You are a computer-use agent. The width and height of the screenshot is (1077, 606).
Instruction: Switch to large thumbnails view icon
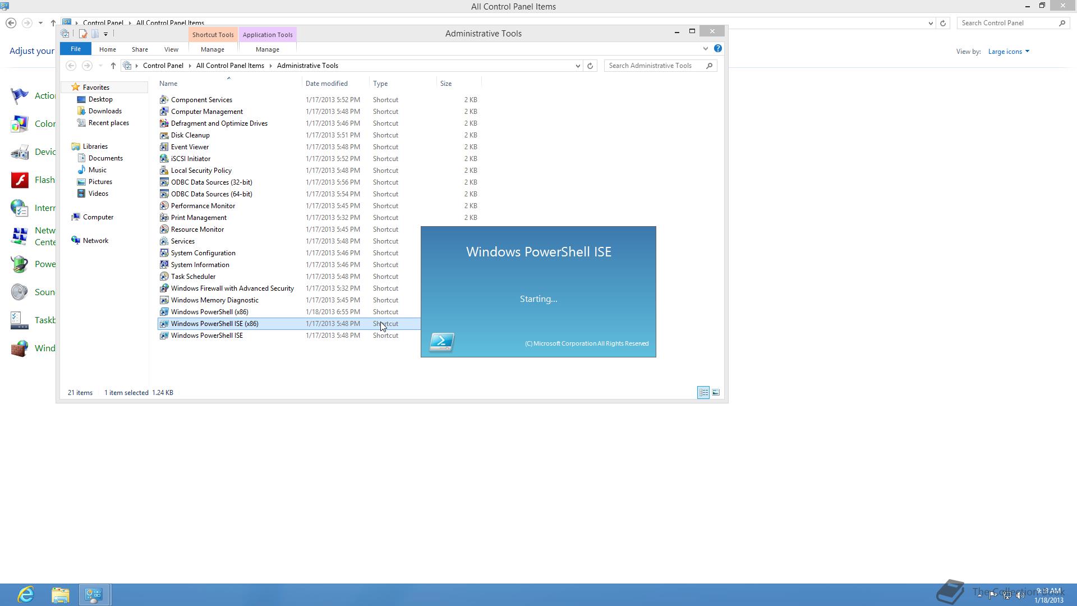pos(716,393)
